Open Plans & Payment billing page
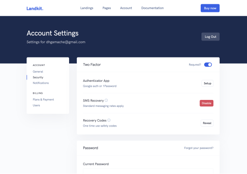This screenshot has width=247, height=174. (x=43, y=100)
